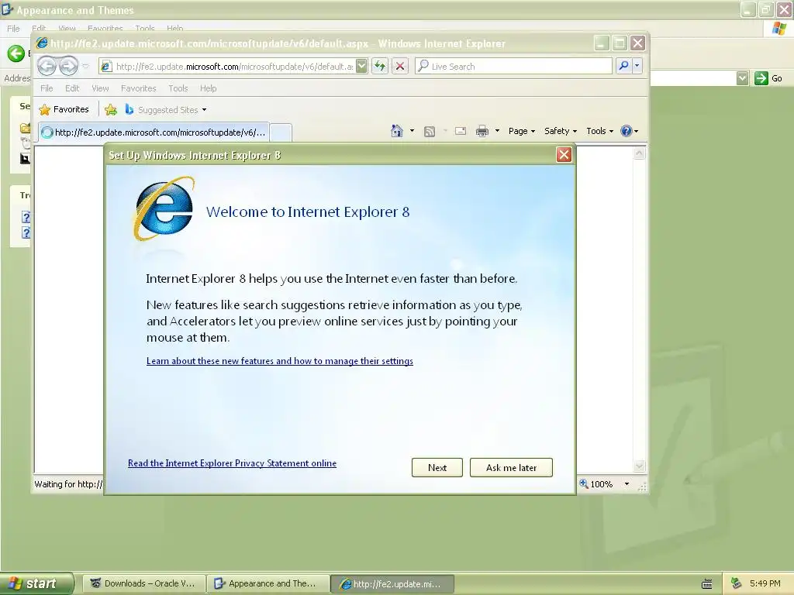Click the Read Mail icon
The image size is (794, 595).
point(461,131)
